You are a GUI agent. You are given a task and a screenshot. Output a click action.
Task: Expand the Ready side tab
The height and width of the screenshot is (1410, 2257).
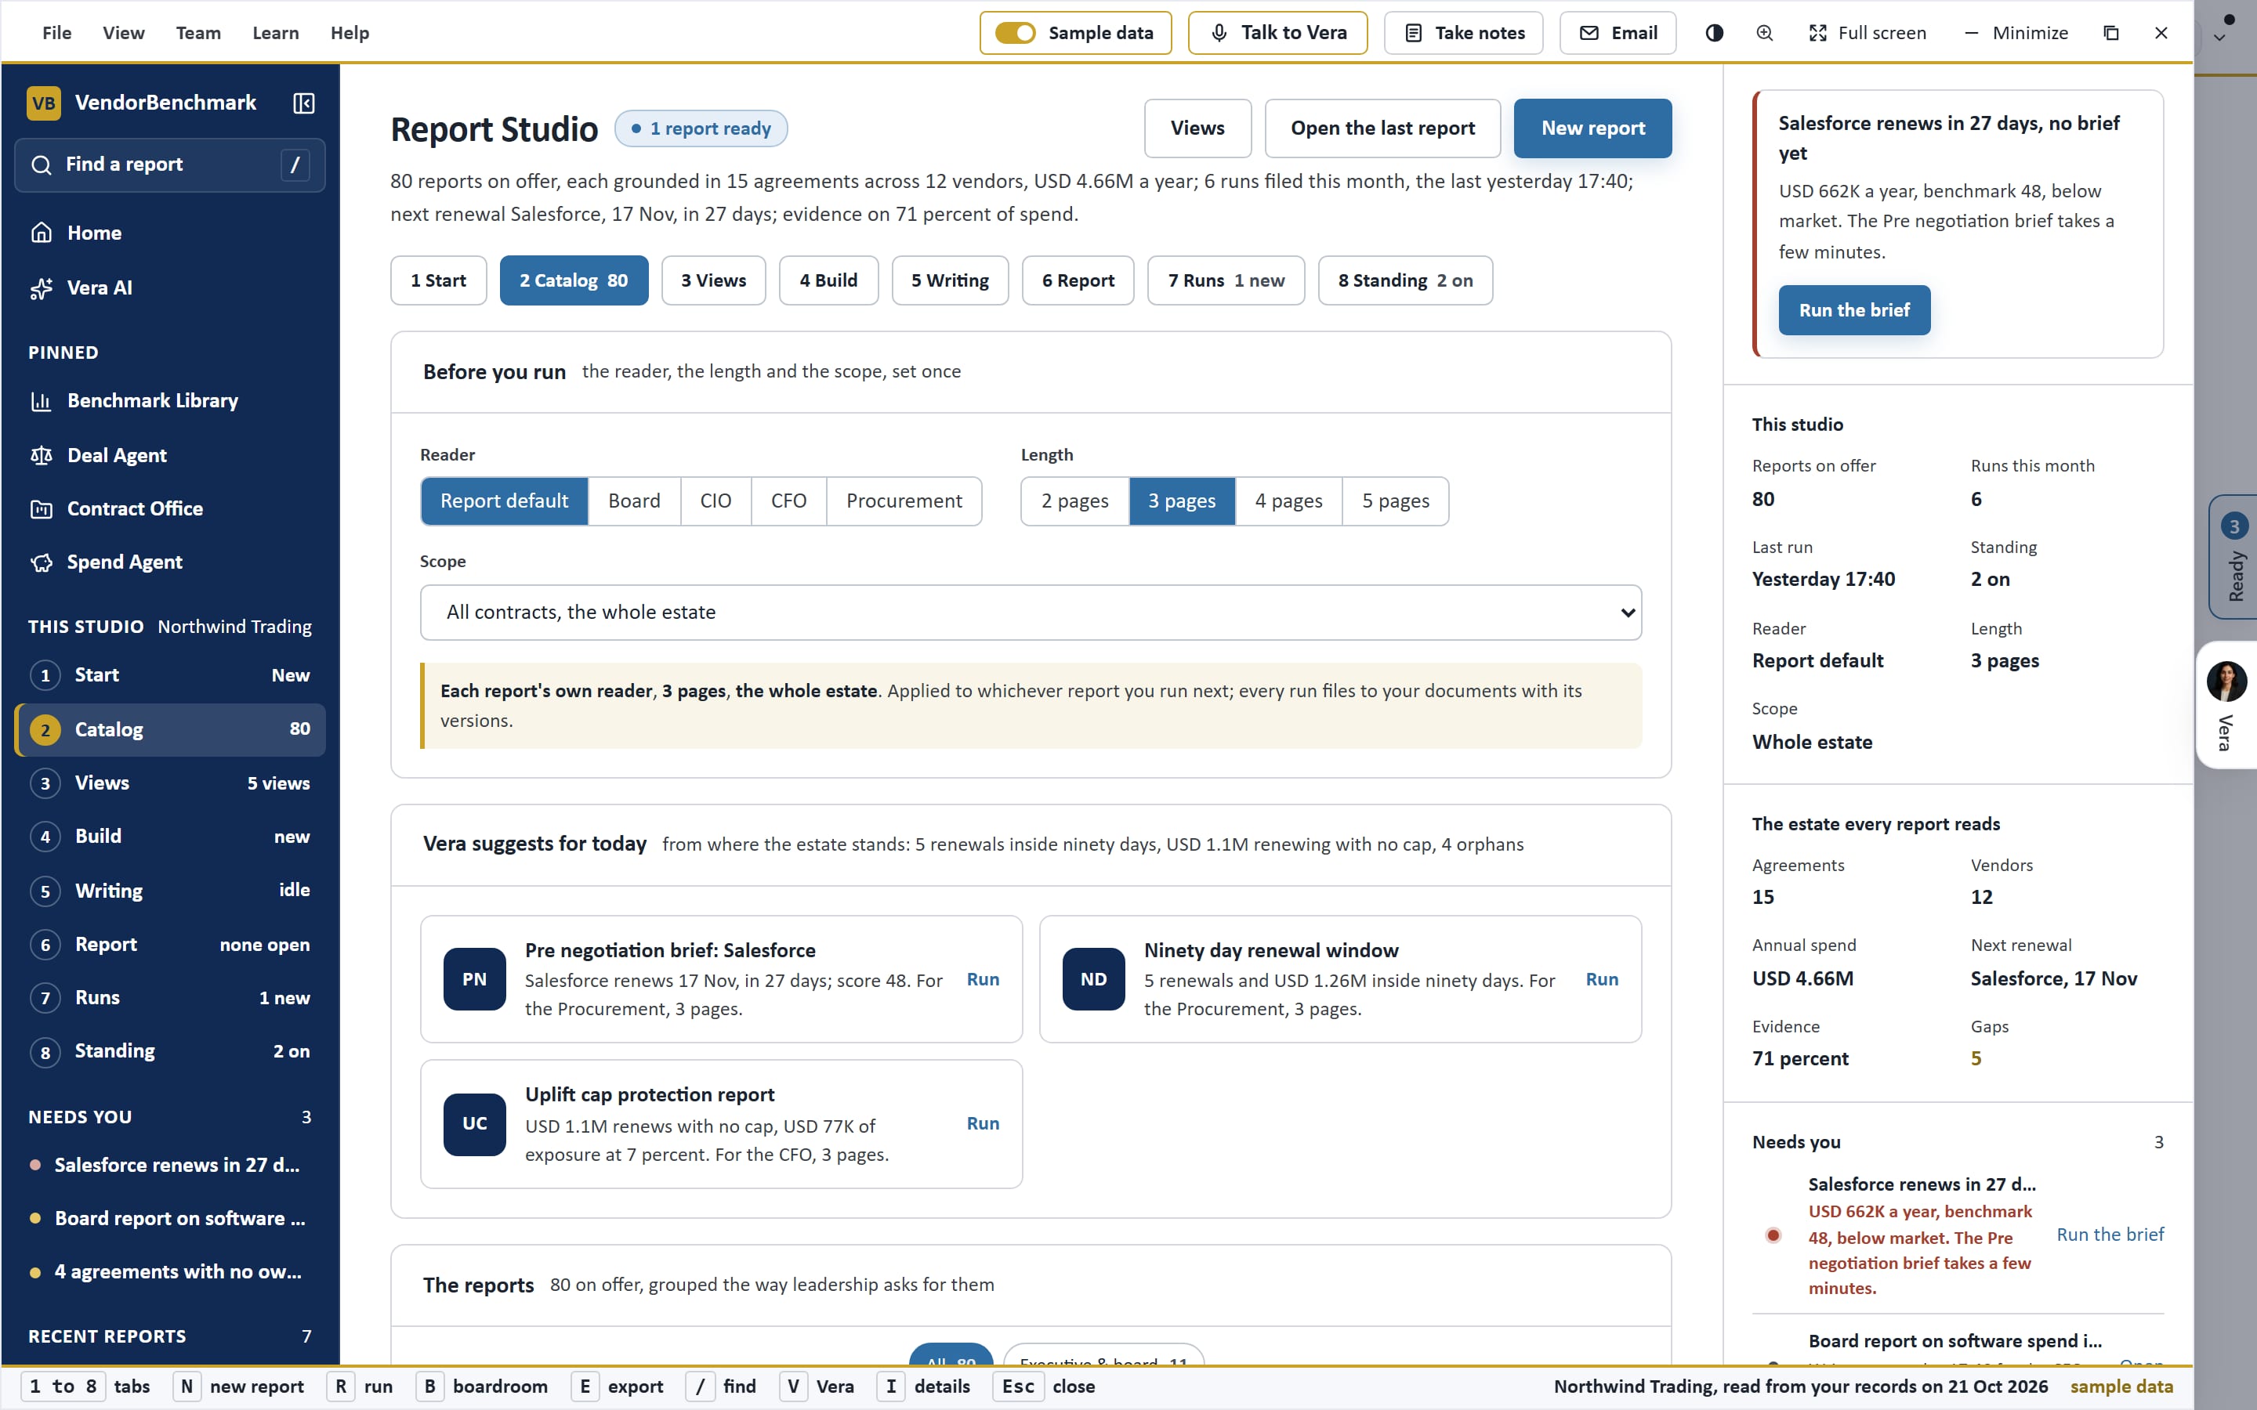click(2233, 557)
